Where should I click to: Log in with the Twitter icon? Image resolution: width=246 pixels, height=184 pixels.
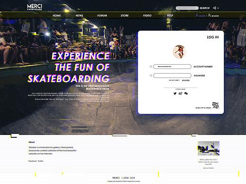click(x=175, y=93)
